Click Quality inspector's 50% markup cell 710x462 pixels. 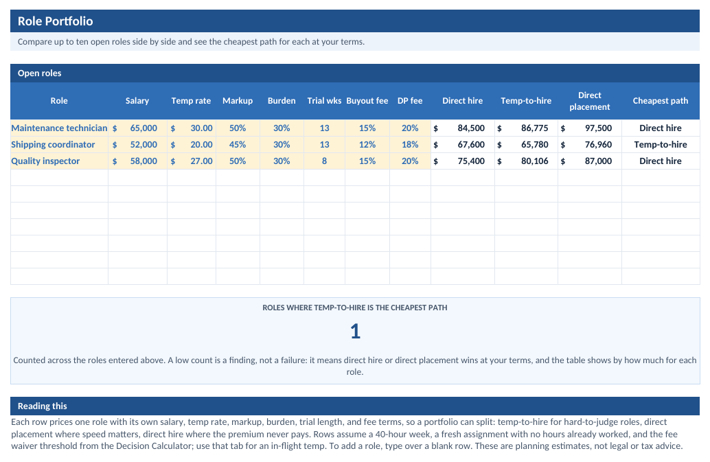tap(238, 161)
